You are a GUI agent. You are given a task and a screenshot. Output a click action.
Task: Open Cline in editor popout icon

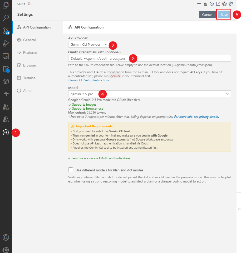218,4
